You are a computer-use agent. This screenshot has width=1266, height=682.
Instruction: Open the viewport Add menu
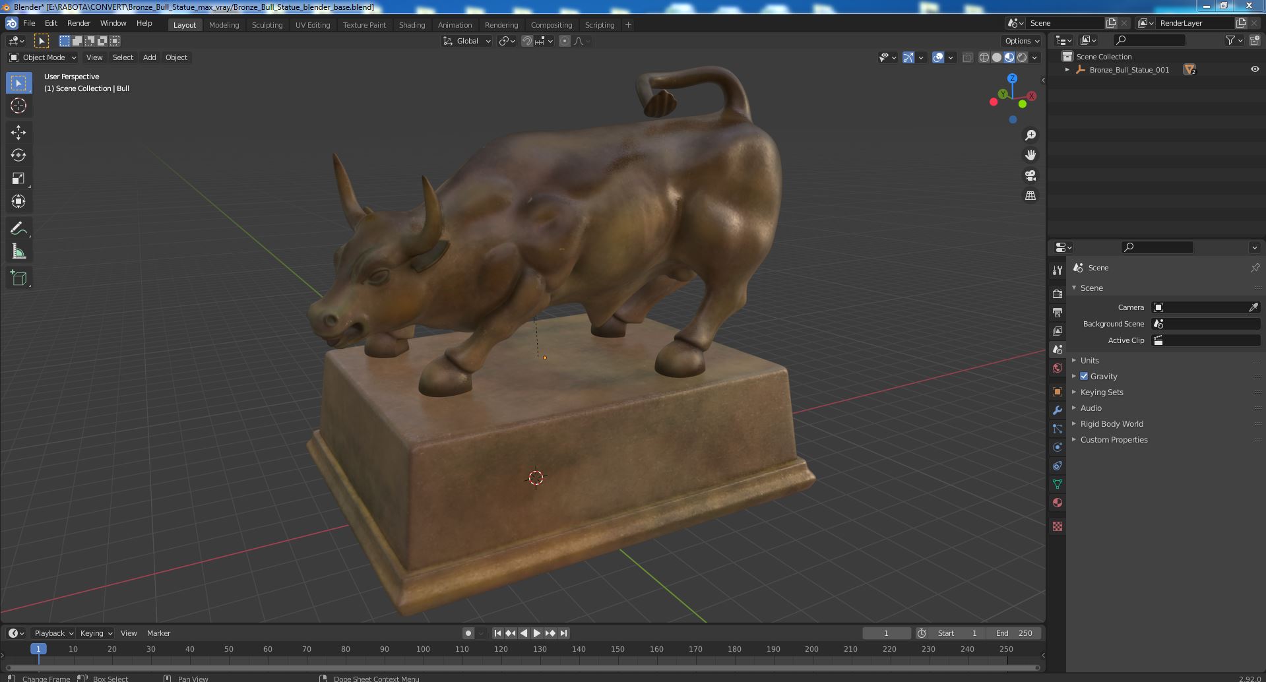(x=150, y=57)
